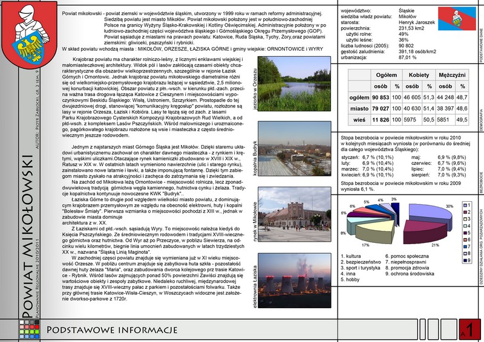Click legend color swatch 6
The image size is (484, 342).
[x=465, y=240]
